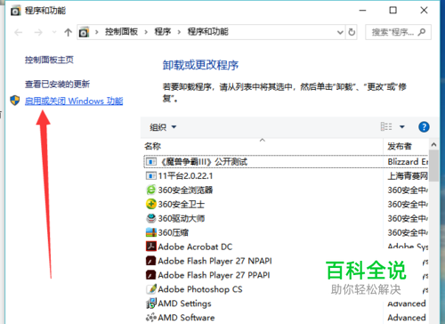Sort by 名称 column header
The height and width of the screenshot is (324, 445).
(x=153, y=146)
